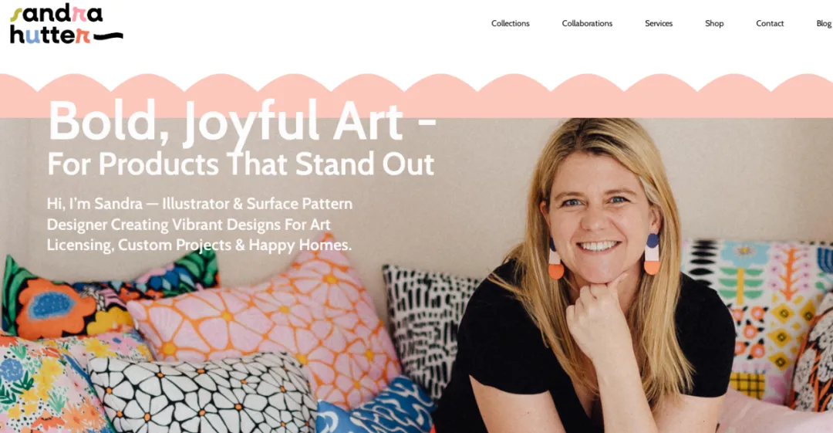Go to the Collaborations page
Viewport: 833px width, 433px height.
coord(587,23)
